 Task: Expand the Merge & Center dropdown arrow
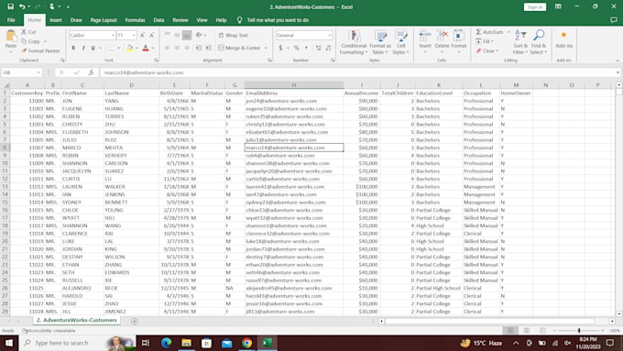[266, 48]
